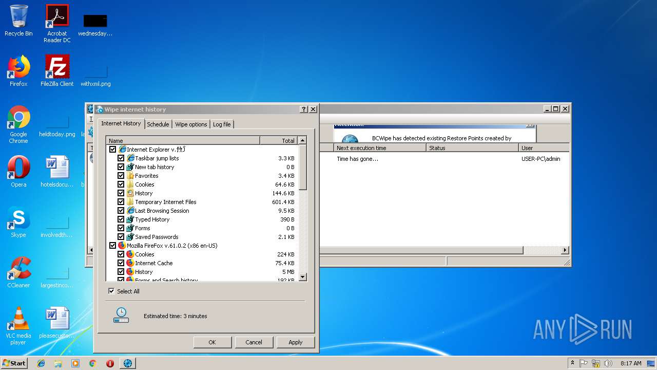This screenshot has height=370, width=657.
Task: Open VLC media player shortcut
Action: [18, 326]
